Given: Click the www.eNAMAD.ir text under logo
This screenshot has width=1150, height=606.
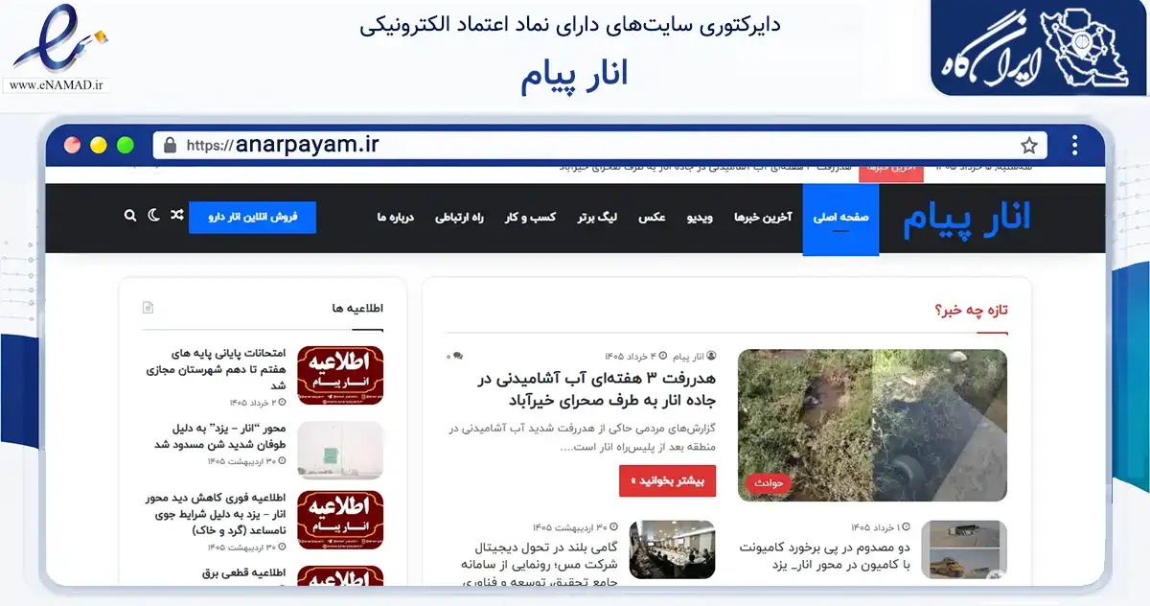Looking at the screenshot, I should click(57, 85).
